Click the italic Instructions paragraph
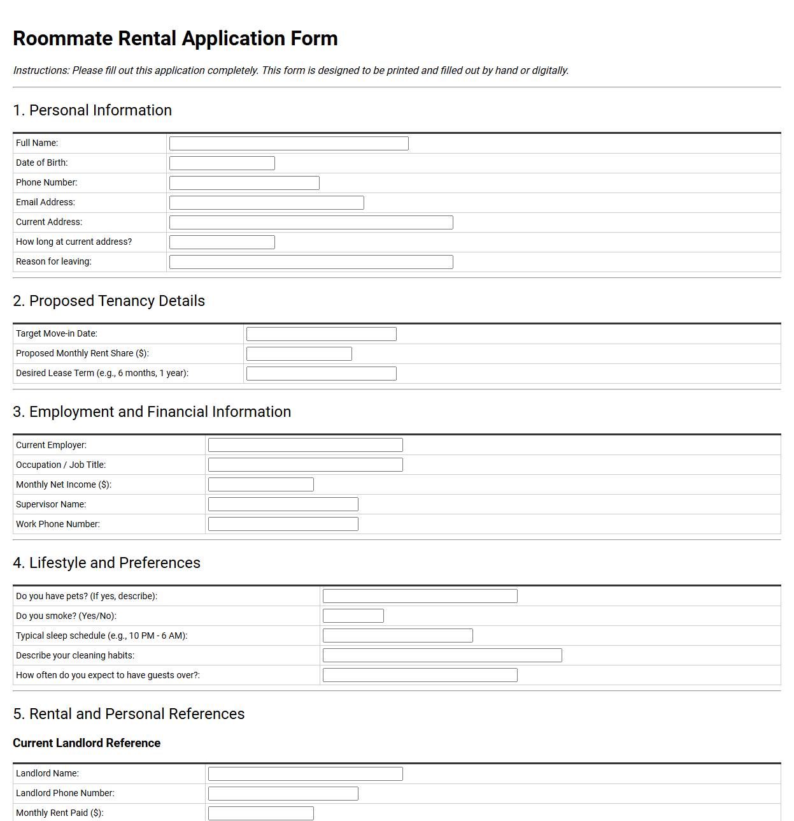Viewport: 794px width, 821px height. 291,70
